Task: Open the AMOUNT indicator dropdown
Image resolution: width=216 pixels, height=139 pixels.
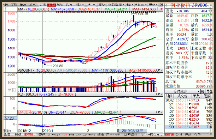Action: pyautogui.click(x=26, y=70)
